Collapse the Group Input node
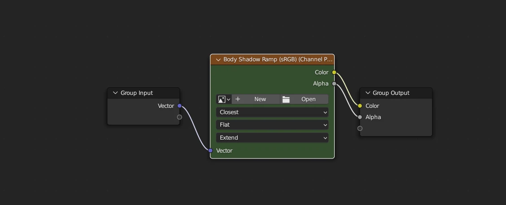 click(x=115, y=93)
